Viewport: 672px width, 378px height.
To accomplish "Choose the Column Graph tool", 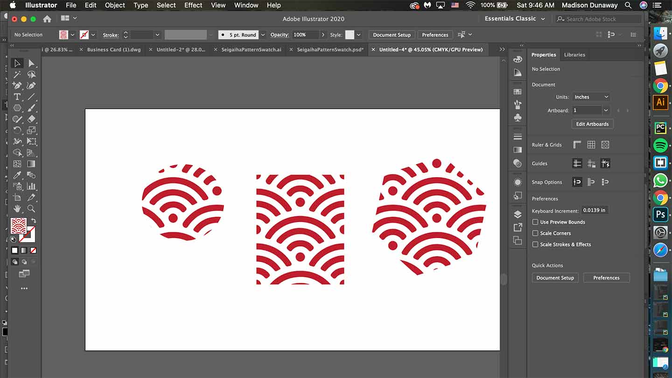I will click(x=31, y=186).
